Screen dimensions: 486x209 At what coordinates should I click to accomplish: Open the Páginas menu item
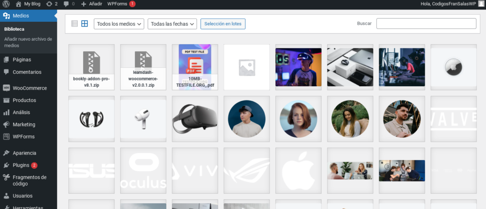(22, 59)
